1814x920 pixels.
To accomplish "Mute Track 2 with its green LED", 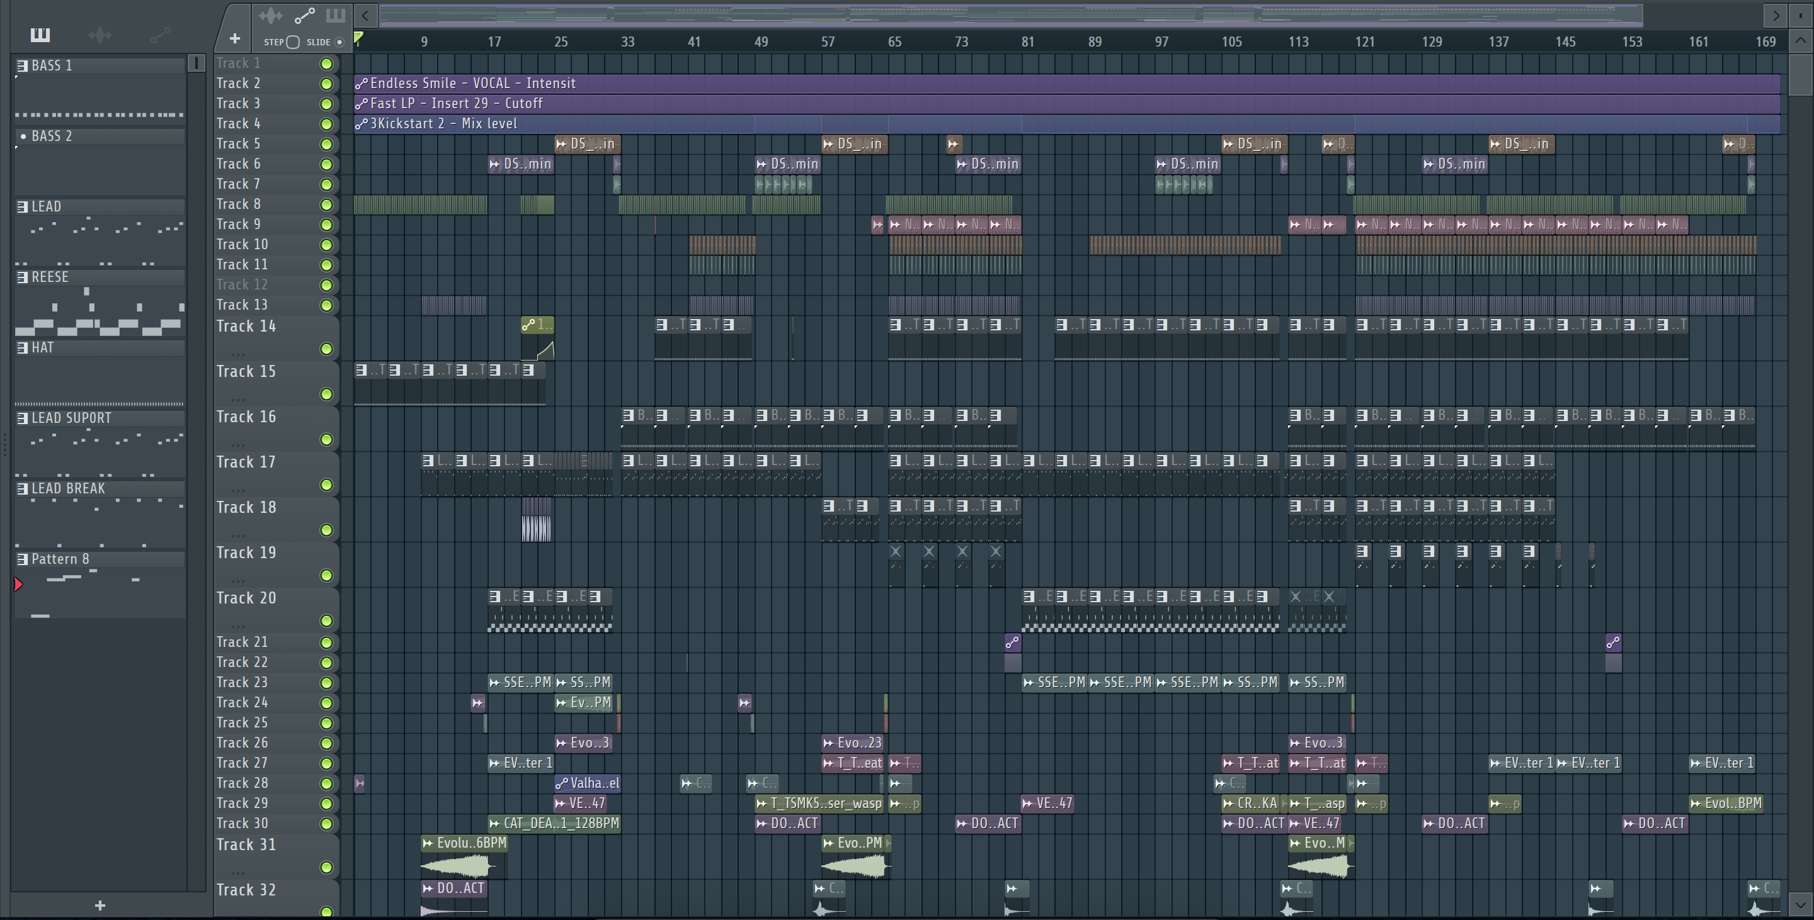I will [x=327, y=84].
